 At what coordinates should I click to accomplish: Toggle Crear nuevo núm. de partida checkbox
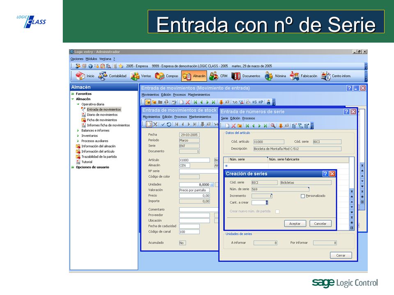277,211
